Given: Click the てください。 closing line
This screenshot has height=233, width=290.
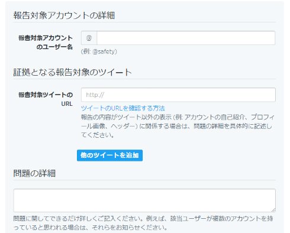Looking at the screenshot, I should coord(98,135).
